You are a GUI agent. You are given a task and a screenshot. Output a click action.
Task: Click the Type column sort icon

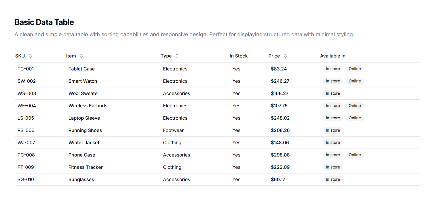(x=177, y=56)
